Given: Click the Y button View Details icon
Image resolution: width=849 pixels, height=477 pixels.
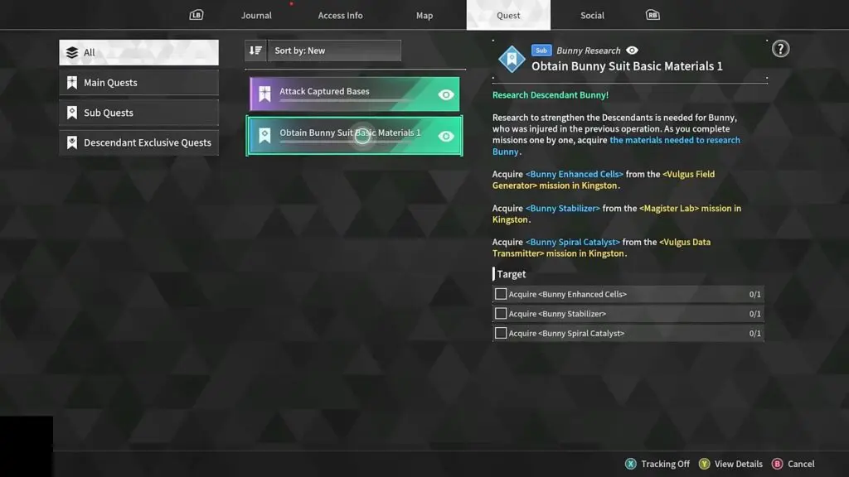Looking at the screenshot, I should pyautogui.click(x=704, y=464).
